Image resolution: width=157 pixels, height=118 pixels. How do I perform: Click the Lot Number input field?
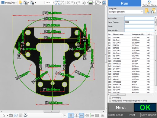click(x=139, y=18)
